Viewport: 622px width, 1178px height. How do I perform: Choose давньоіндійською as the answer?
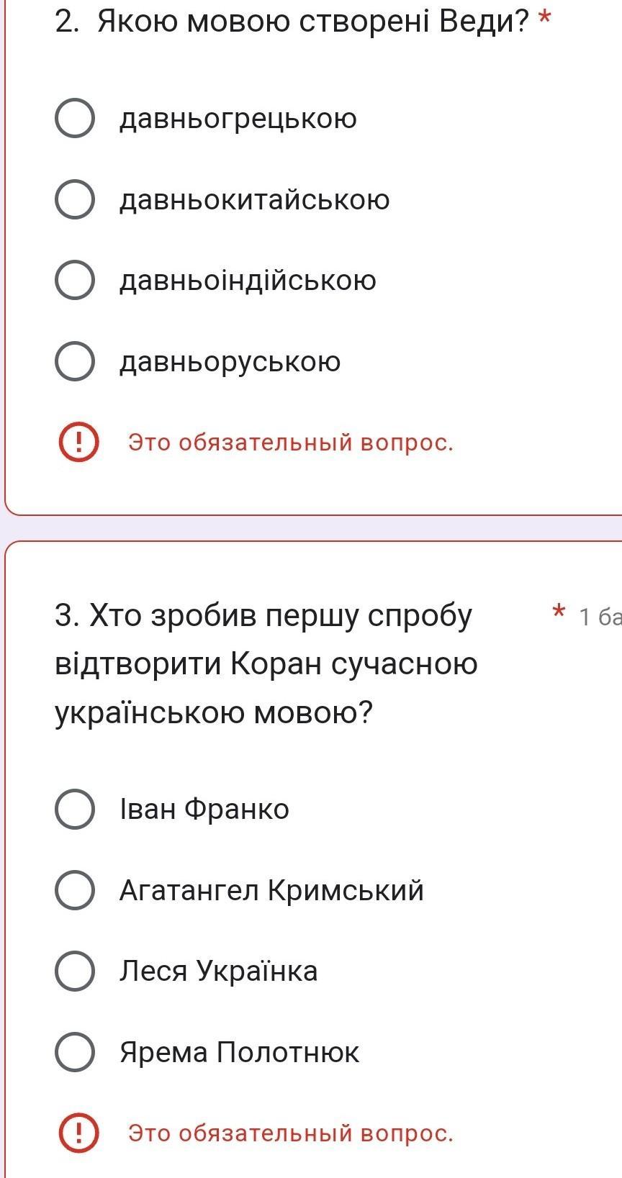75,280
